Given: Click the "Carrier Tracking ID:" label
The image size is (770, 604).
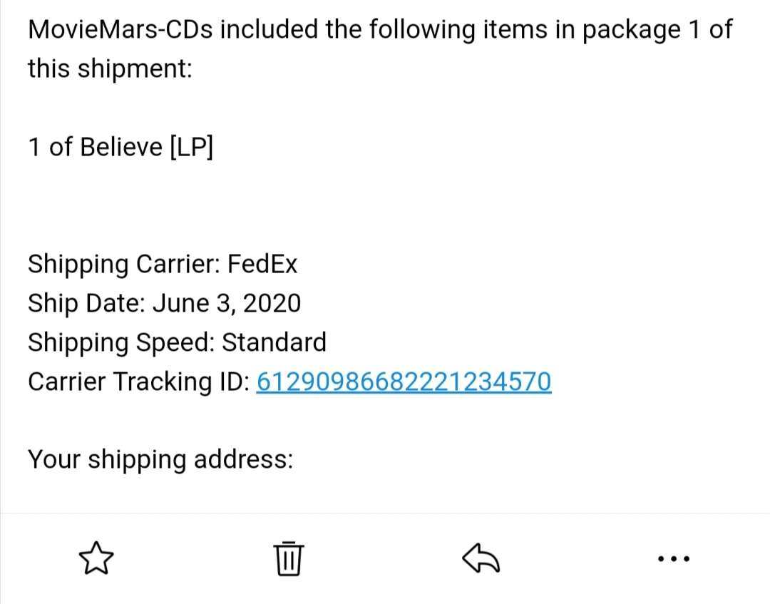Looking at the screenshot, I should pos(138,382).
